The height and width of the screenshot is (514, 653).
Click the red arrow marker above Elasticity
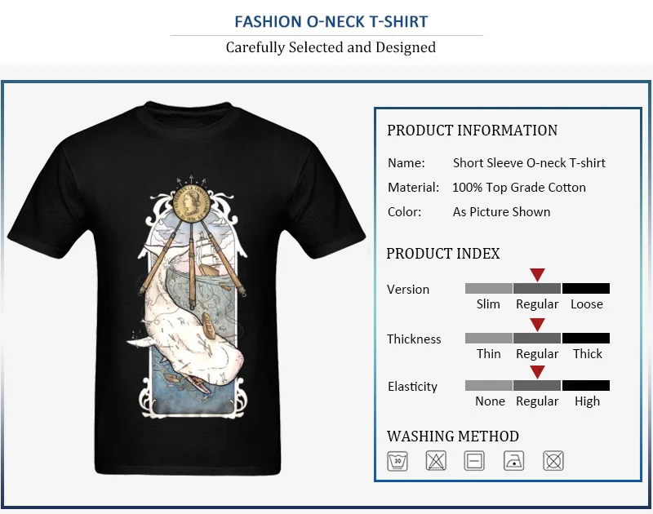(537, 372)
